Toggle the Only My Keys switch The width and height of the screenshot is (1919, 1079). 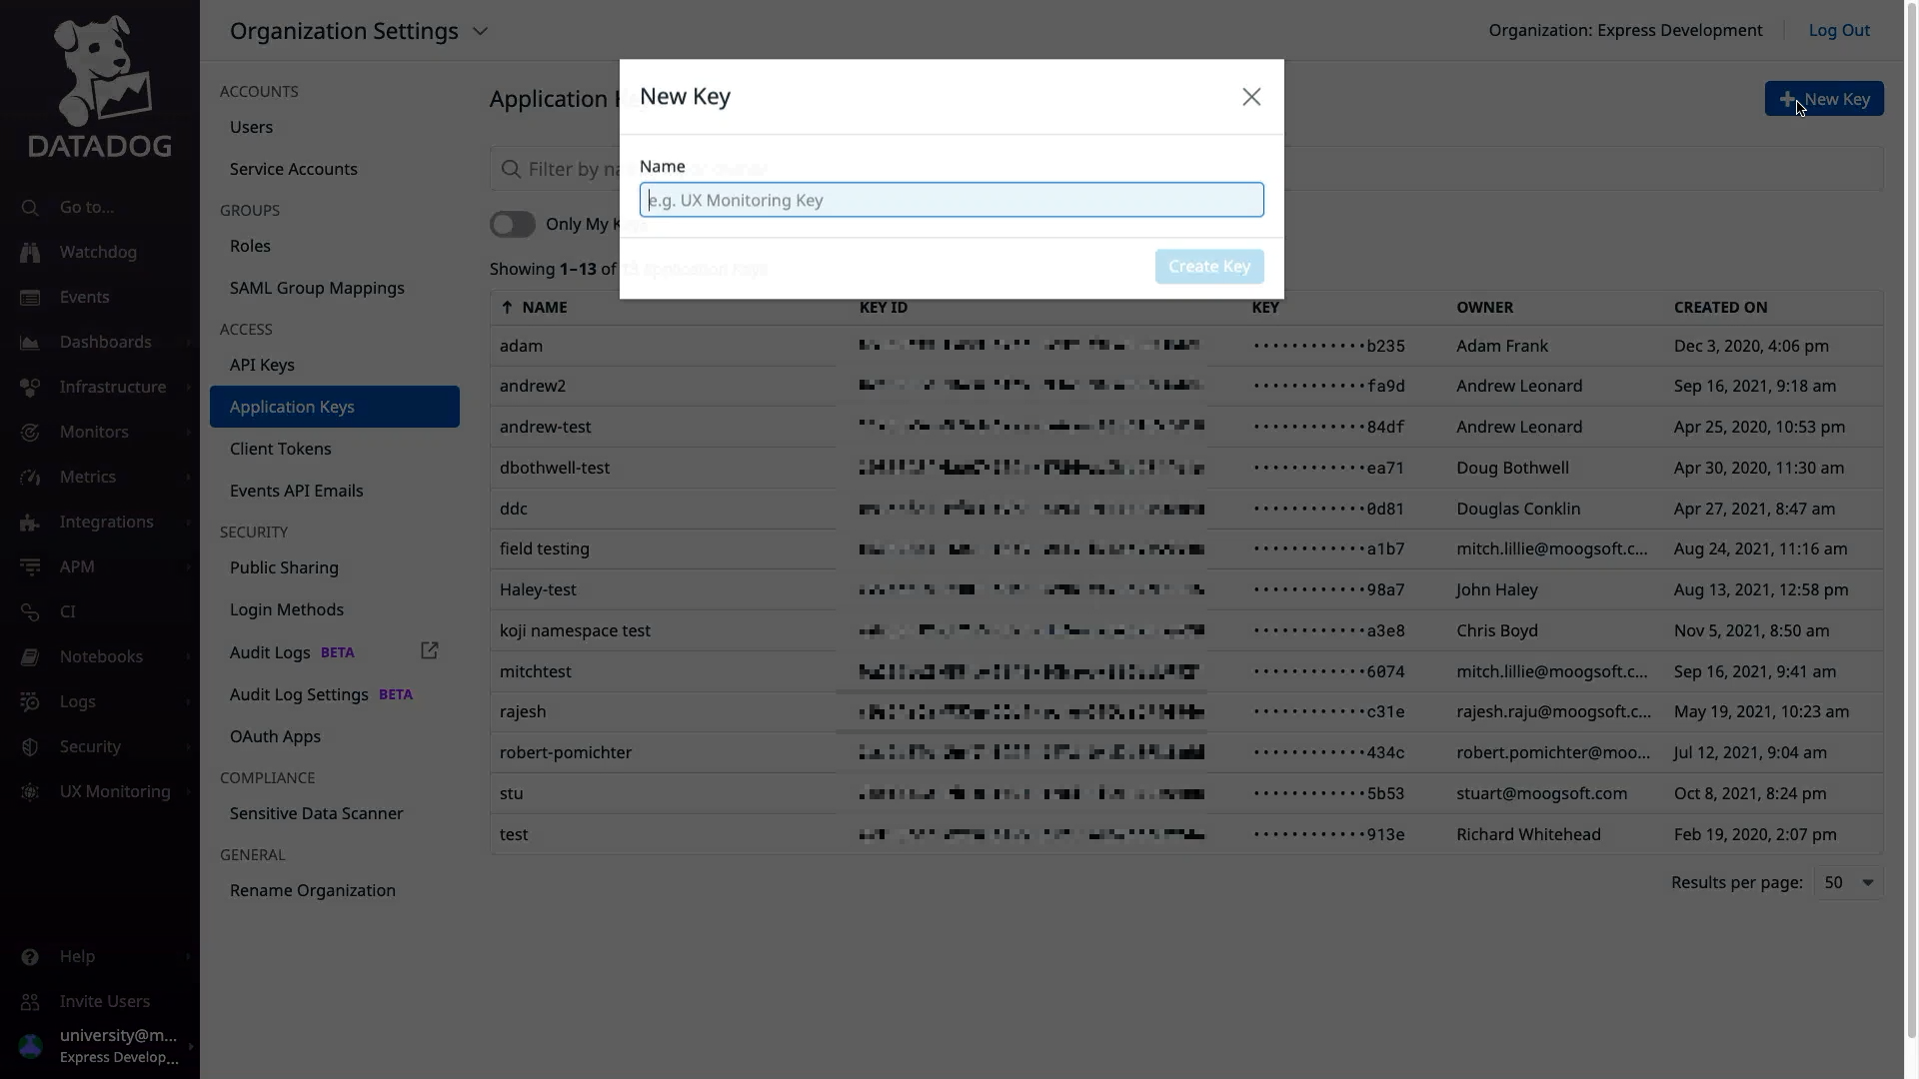coord(513,225)
